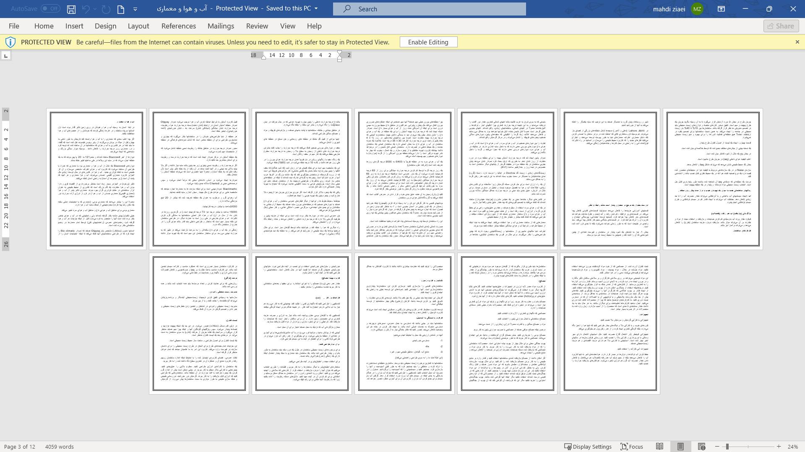Open Display Settings in status bar
Image resolution: width=805 pixels, height=452 pixels.
point(588,447)
